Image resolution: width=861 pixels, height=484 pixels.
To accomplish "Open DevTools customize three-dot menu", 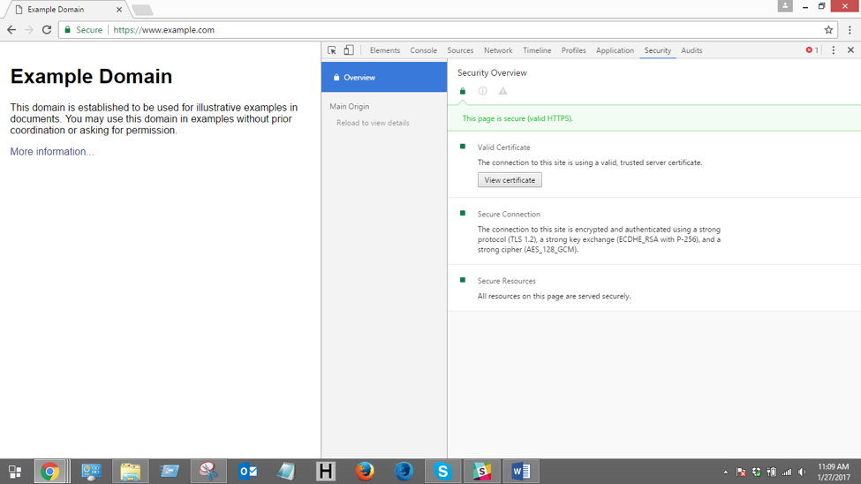I will point(833,50).
